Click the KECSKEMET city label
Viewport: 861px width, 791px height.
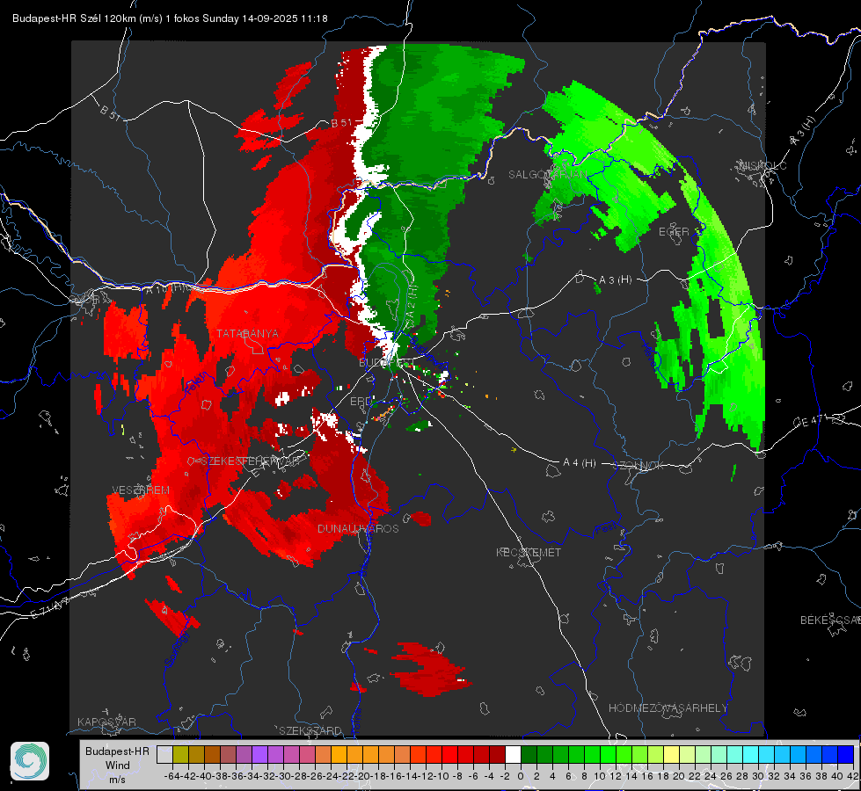click(x=529, y=552)
